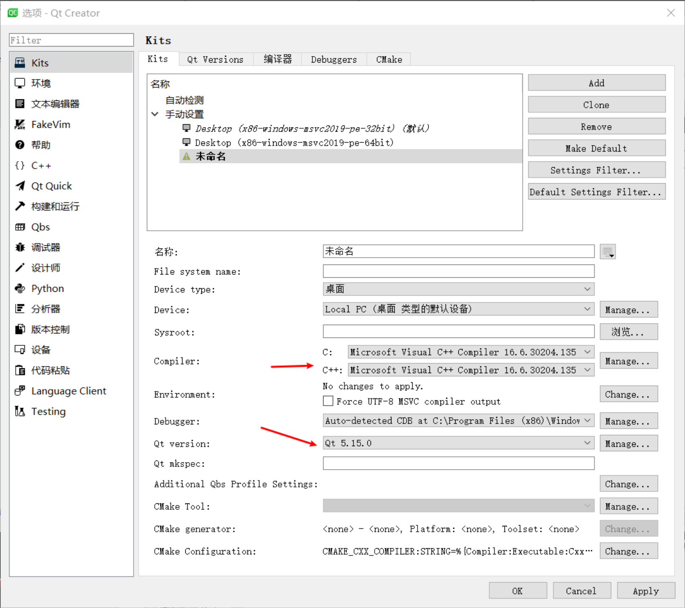This screenshot has width=685, height=608.
Task: Click the 浏览... button for Sysroot
Action: tap(629, 332)
